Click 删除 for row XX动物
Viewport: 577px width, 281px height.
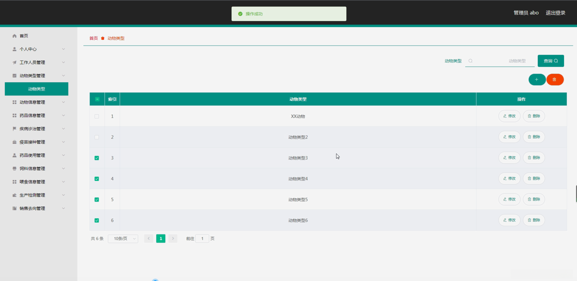click(x=534, y=116)
